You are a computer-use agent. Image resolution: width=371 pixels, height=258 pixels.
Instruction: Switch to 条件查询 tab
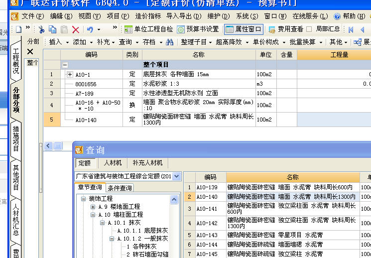tap(120, 188)
